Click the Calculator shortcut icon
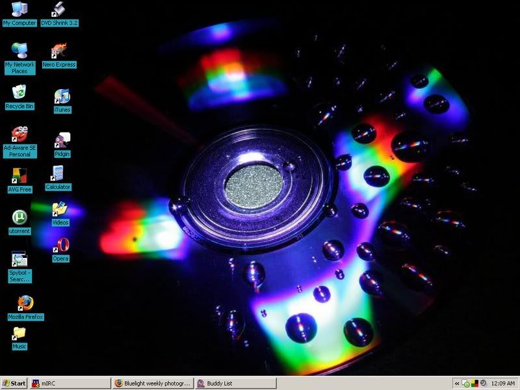Viewport: 520px width, 390px height. 58,178
